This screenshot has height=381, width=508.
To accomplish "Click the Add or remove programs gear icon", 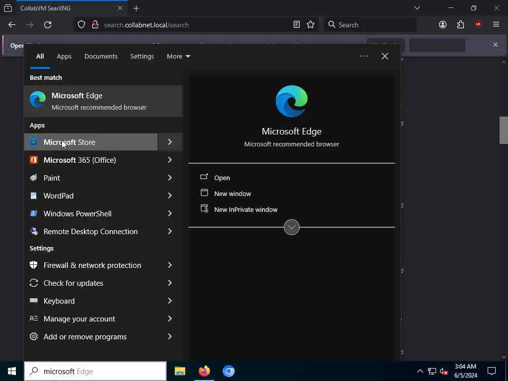I will click(x=34, y=336).
